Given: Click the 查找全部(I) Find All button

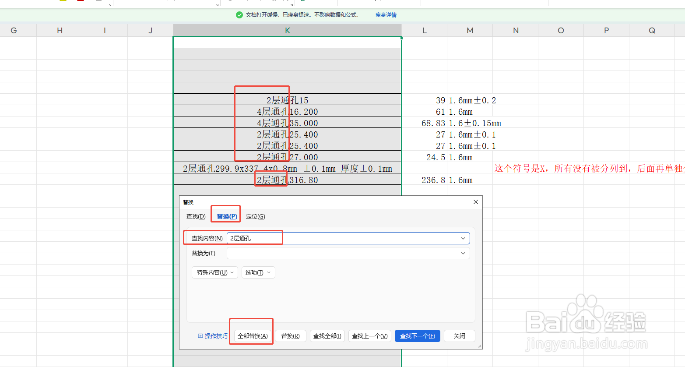Looking at the screenshot, I should pos(327,336).
